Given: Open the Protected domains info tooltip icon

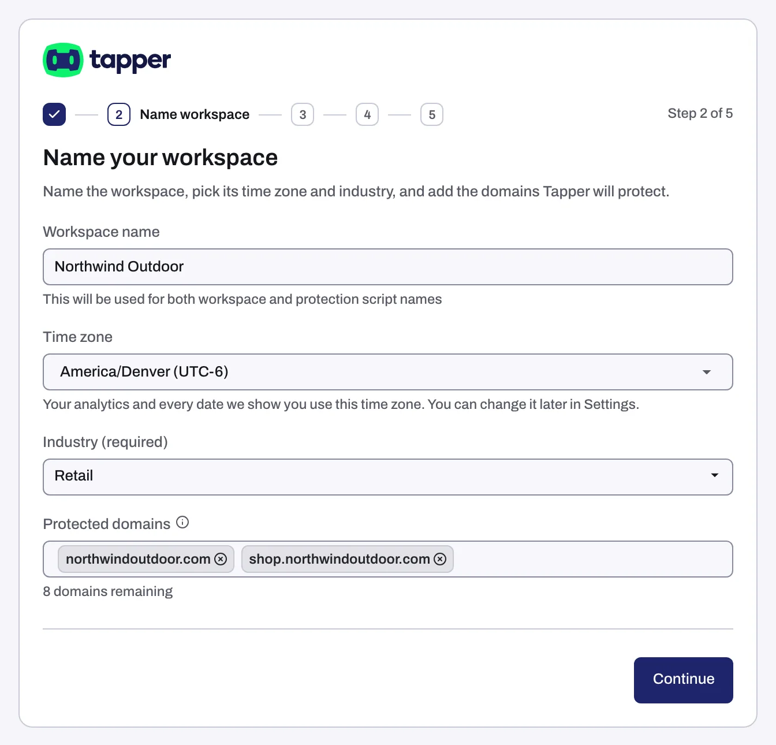Looking at the screenshot, I should coord(182,523).
